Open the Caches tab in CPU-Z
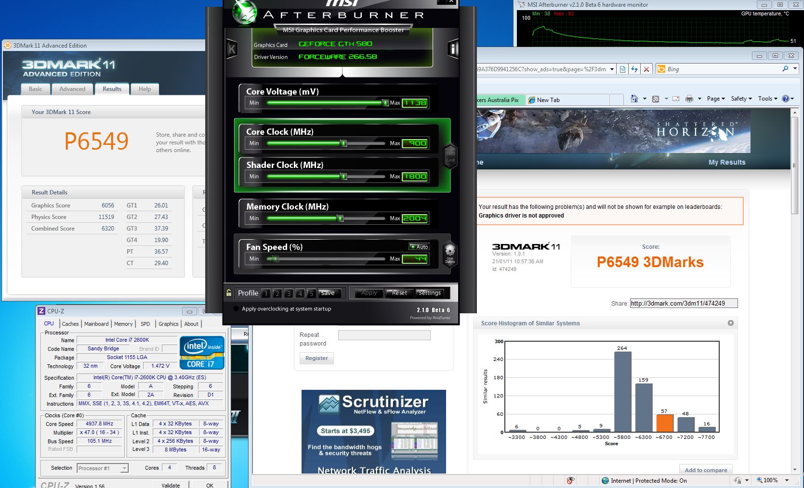This screenshot has width=804, height=488. [70, 324]
